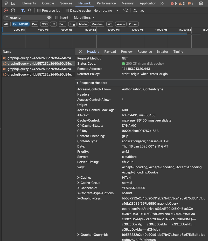Image resolution: width=208 pixels, height=241 pixels.
Task: Export HAR file download icon
Action: 142,10
